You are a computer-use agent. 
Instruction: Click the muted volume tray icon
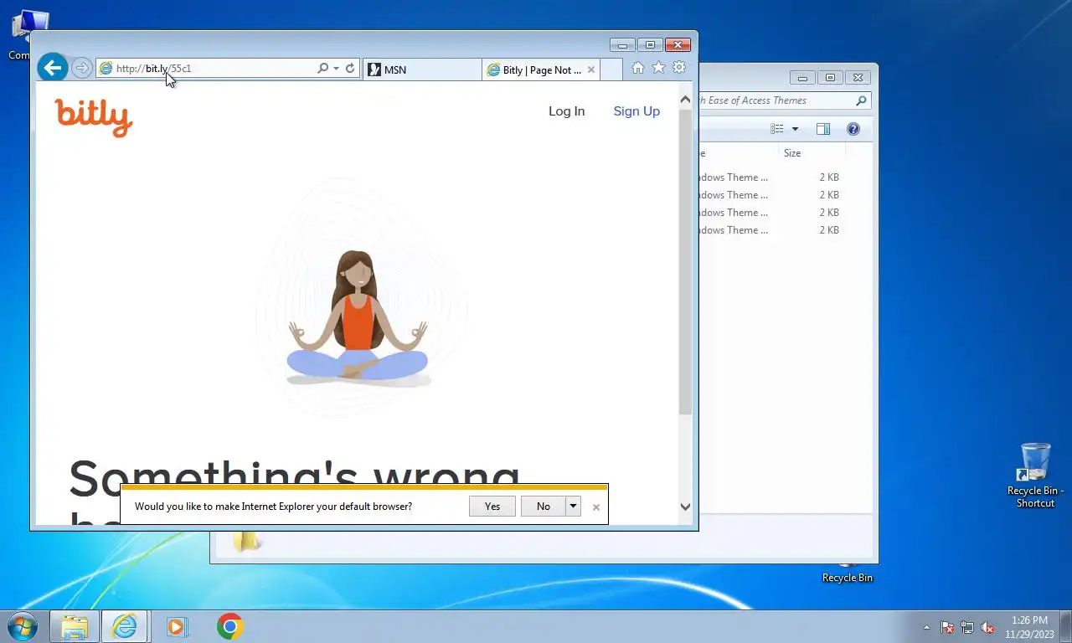pos(987,627)
